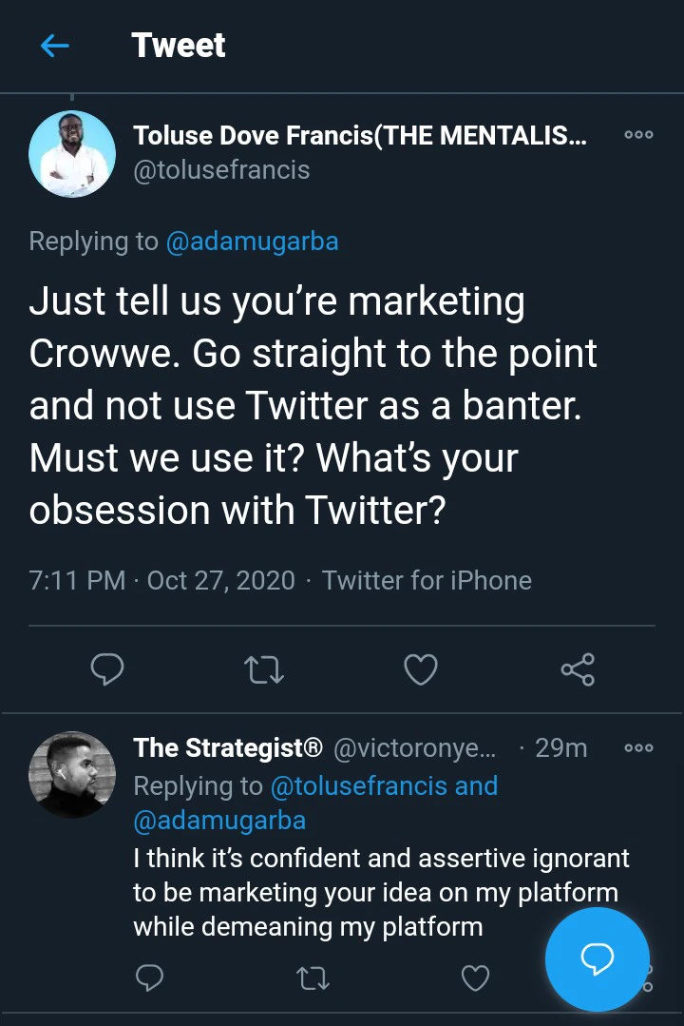Image resolution: width=684 pixels, height=1026 pixels.
Task: Tap the "Twitter for iPhone" source link
Action: (427, 580)
